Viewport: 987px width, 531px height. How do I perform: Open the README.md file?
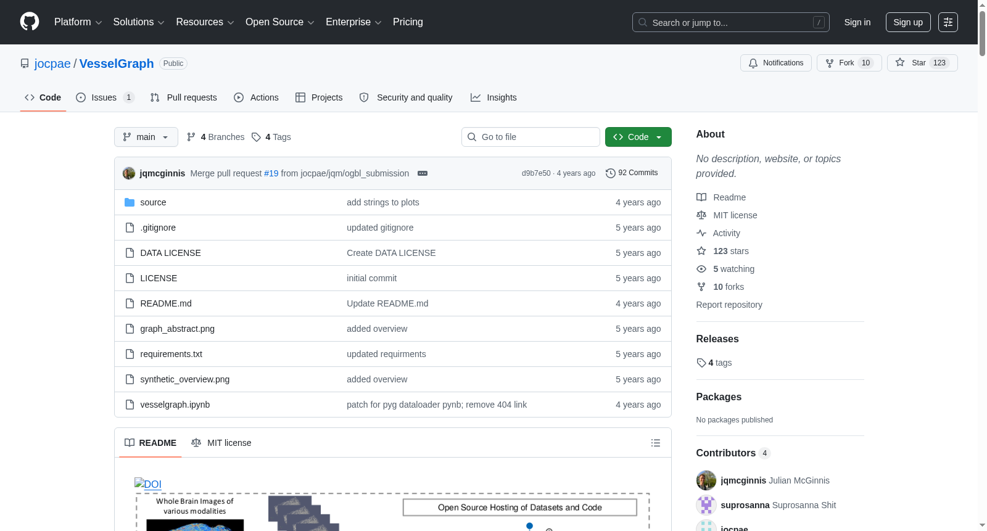point(166,303)
